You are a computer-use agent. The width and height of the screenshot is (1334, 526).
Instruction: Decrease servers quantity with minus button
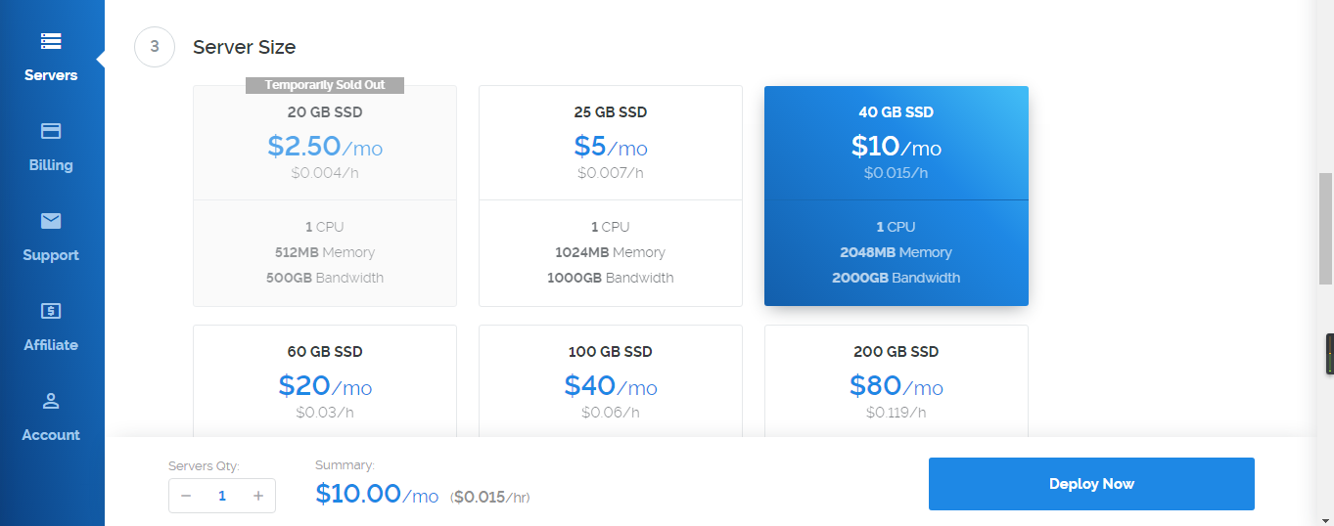[186, 496]
